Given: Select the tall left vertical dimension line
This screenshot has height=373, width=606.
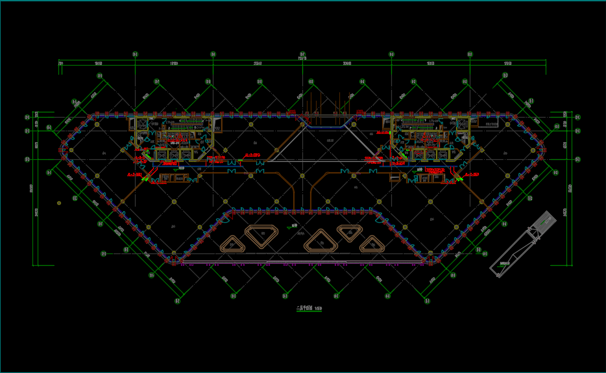Looking at the screenshot, I should coord(34,188).
